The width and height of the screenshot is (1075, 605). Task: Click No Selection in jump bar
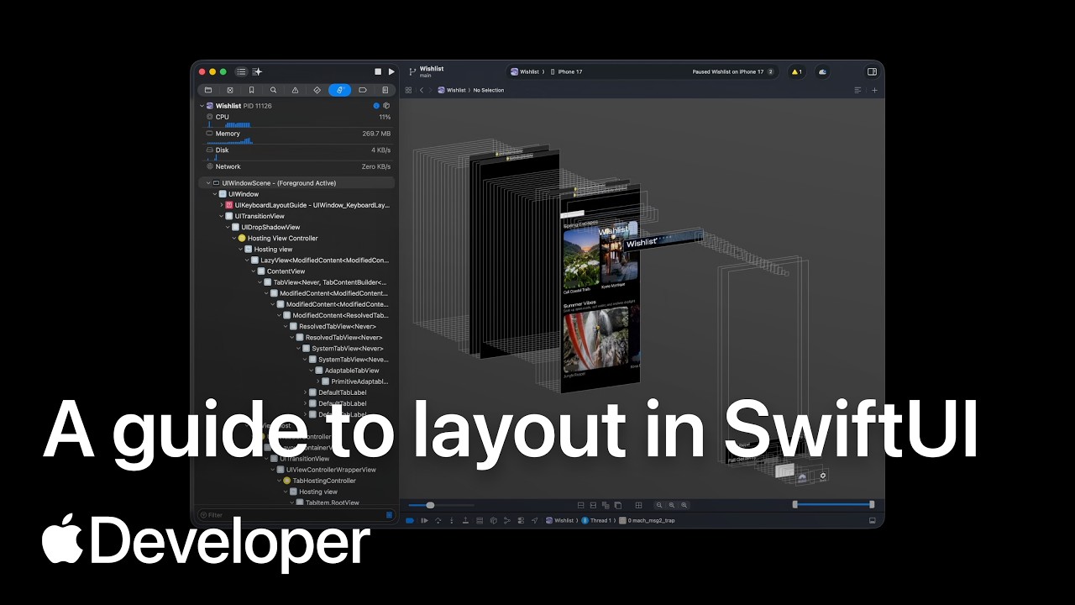tap(489, 90)
